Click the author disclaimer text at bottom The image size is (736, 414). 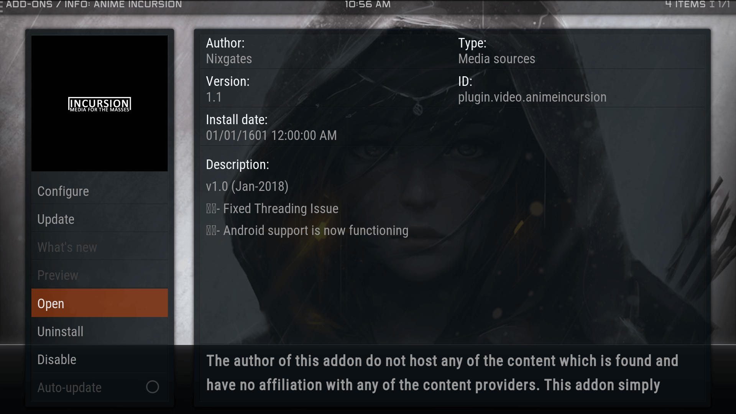[442, 373]
